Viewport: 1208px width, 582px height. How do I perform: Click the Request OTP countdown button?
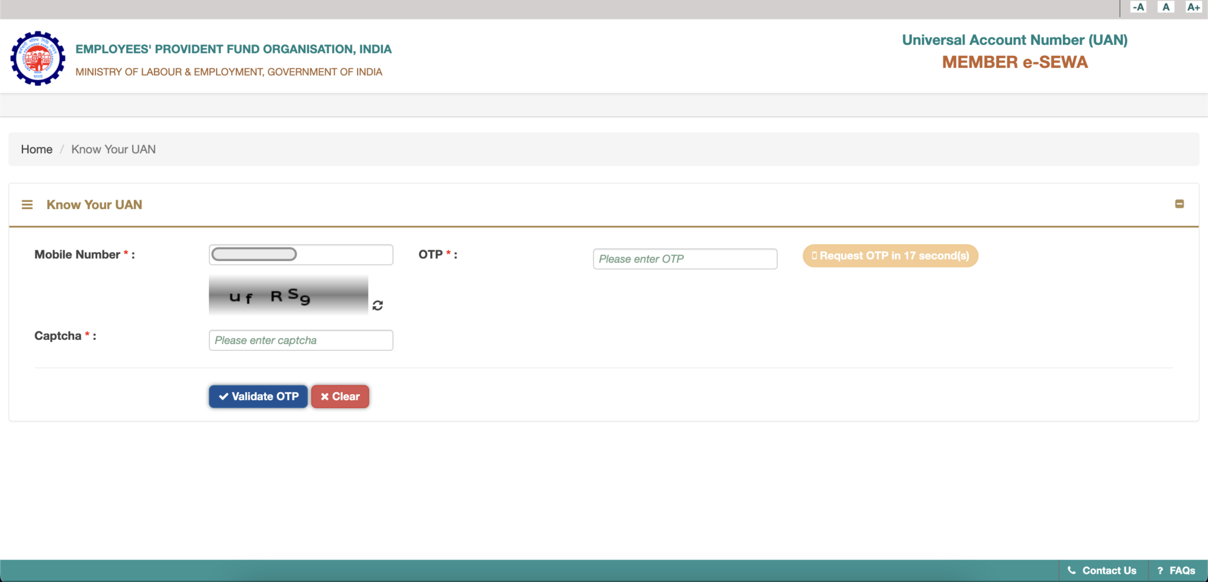pyautogui.click(x=889, y=256)
